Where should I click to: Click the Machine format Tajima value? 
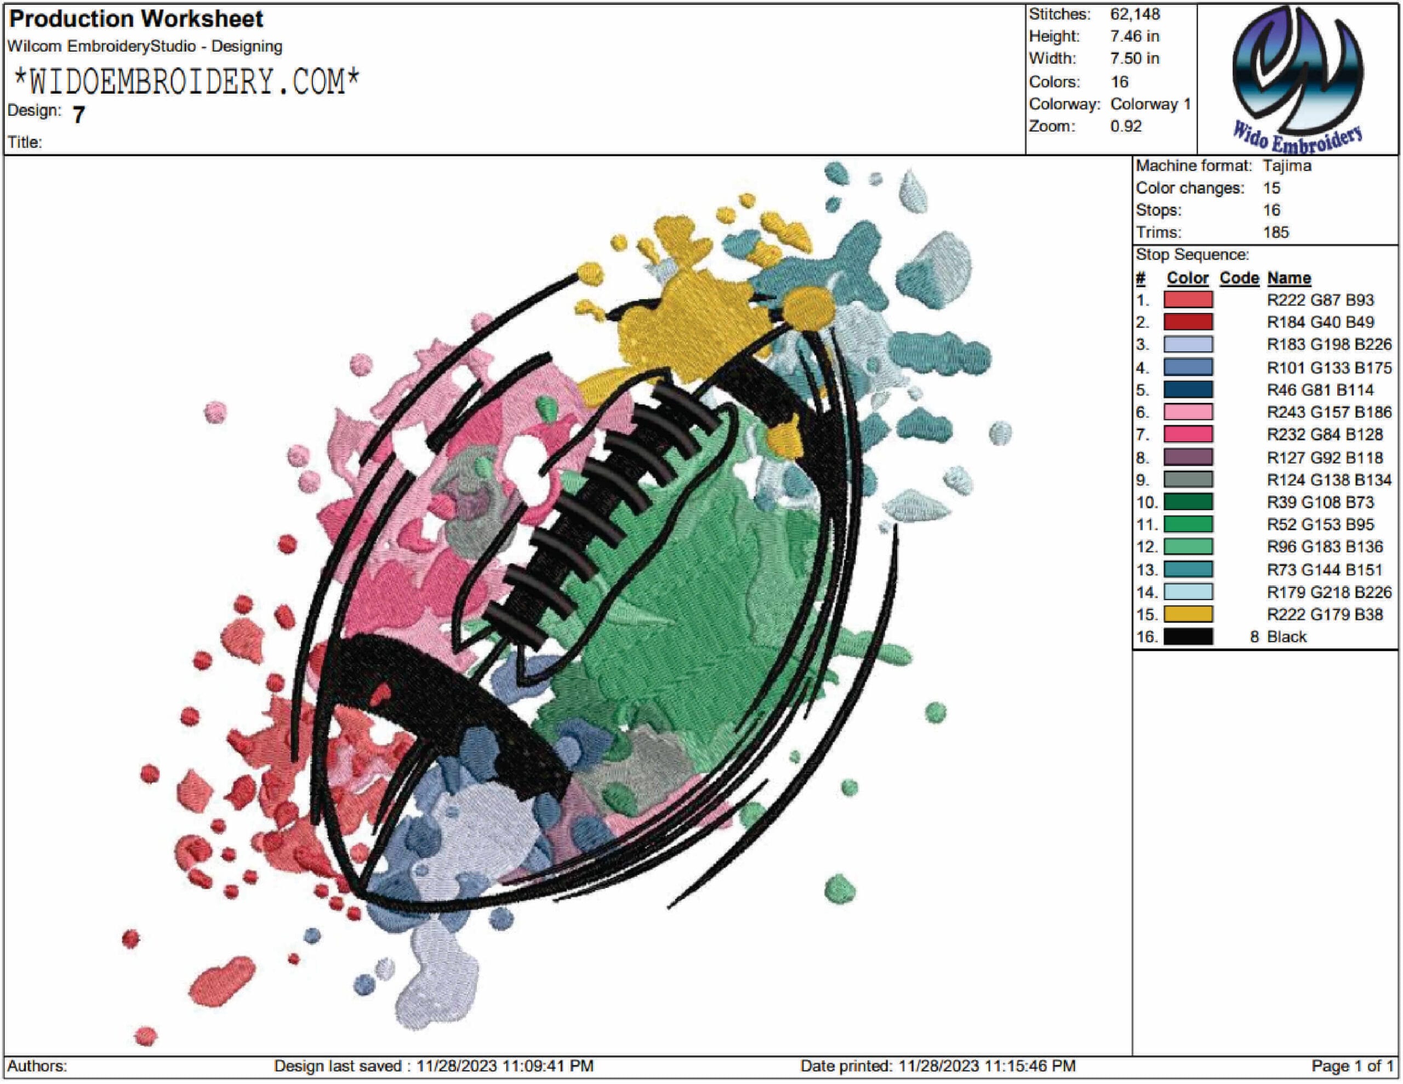(1287, 166)
